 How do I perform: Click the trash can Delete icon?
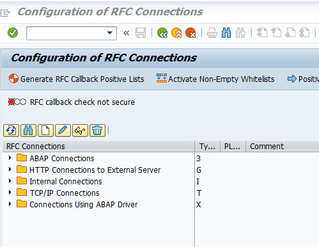click(97, 131)
